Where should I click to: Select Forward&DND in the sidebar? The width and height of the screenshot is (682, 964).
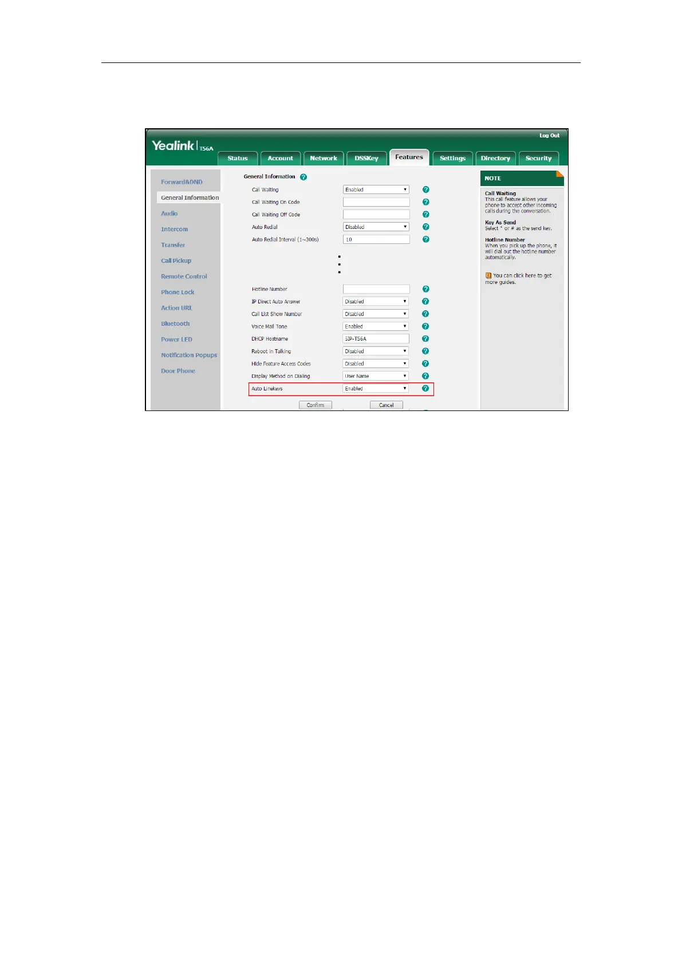pyautogui.click(x=182, y=182)
